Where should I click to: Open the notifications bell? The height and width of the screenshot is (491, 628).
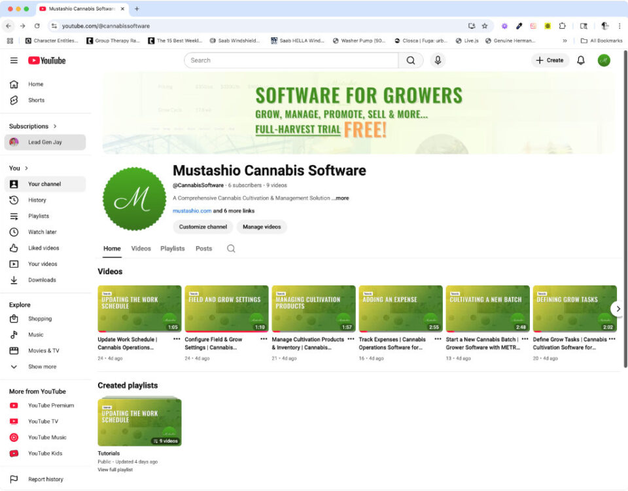tap(580, 60)
